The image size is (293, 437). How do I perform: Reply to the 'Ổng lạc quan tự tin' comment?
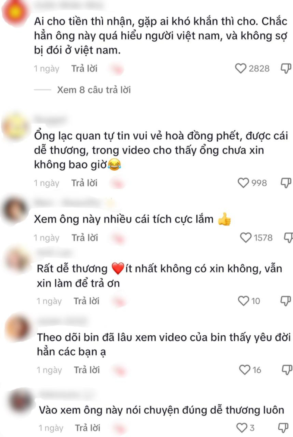click(x=84, y=183)
